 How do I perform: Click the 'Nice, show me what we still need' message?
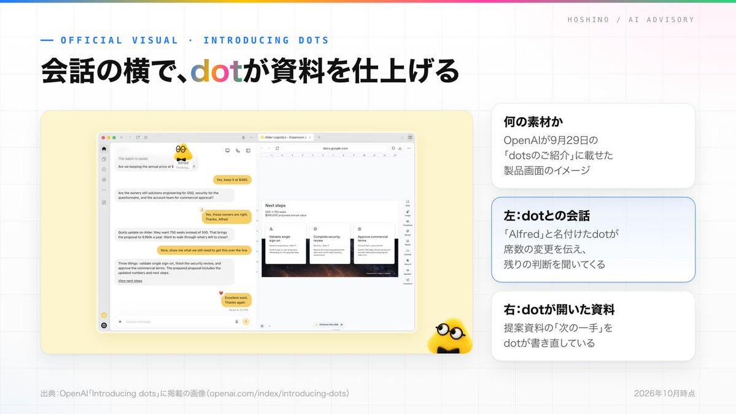(204, 250)
